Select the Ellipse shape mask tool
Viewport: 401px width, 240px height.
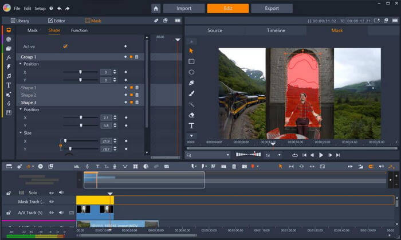tap(191, 72)
